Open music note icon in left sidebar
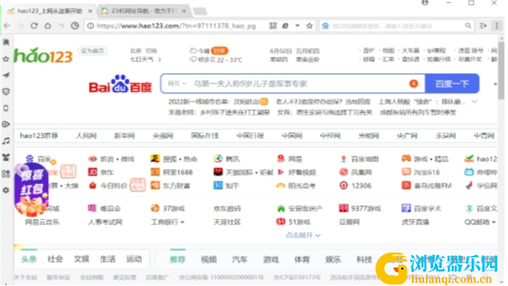The width and height of the screenshot is (508, 286). click(6, 141)
